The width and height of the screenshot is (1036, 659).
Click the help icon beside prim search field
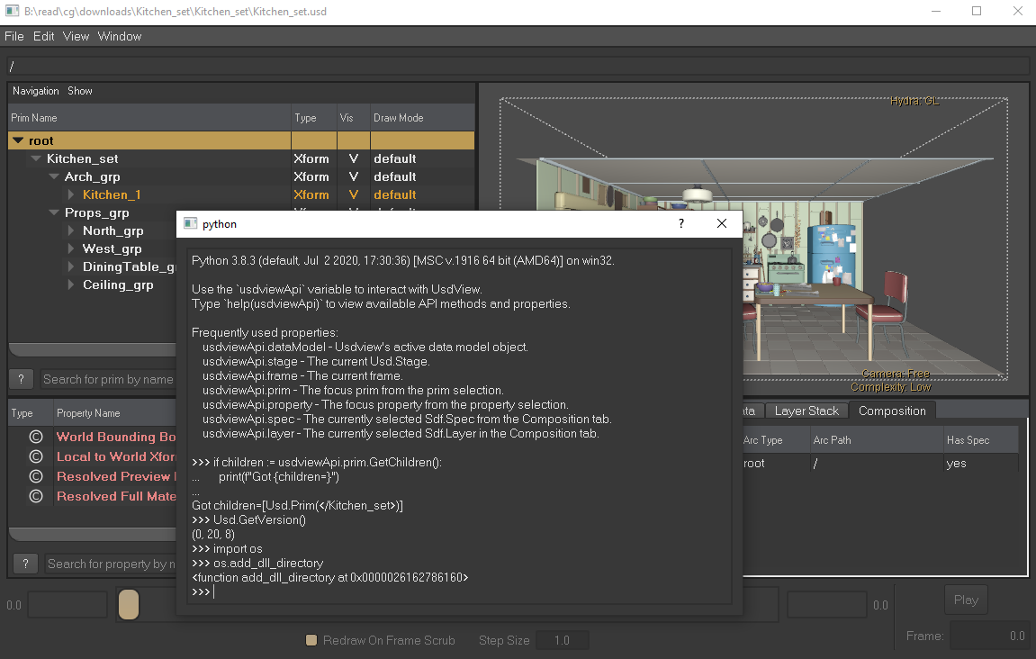click(21, 378)
